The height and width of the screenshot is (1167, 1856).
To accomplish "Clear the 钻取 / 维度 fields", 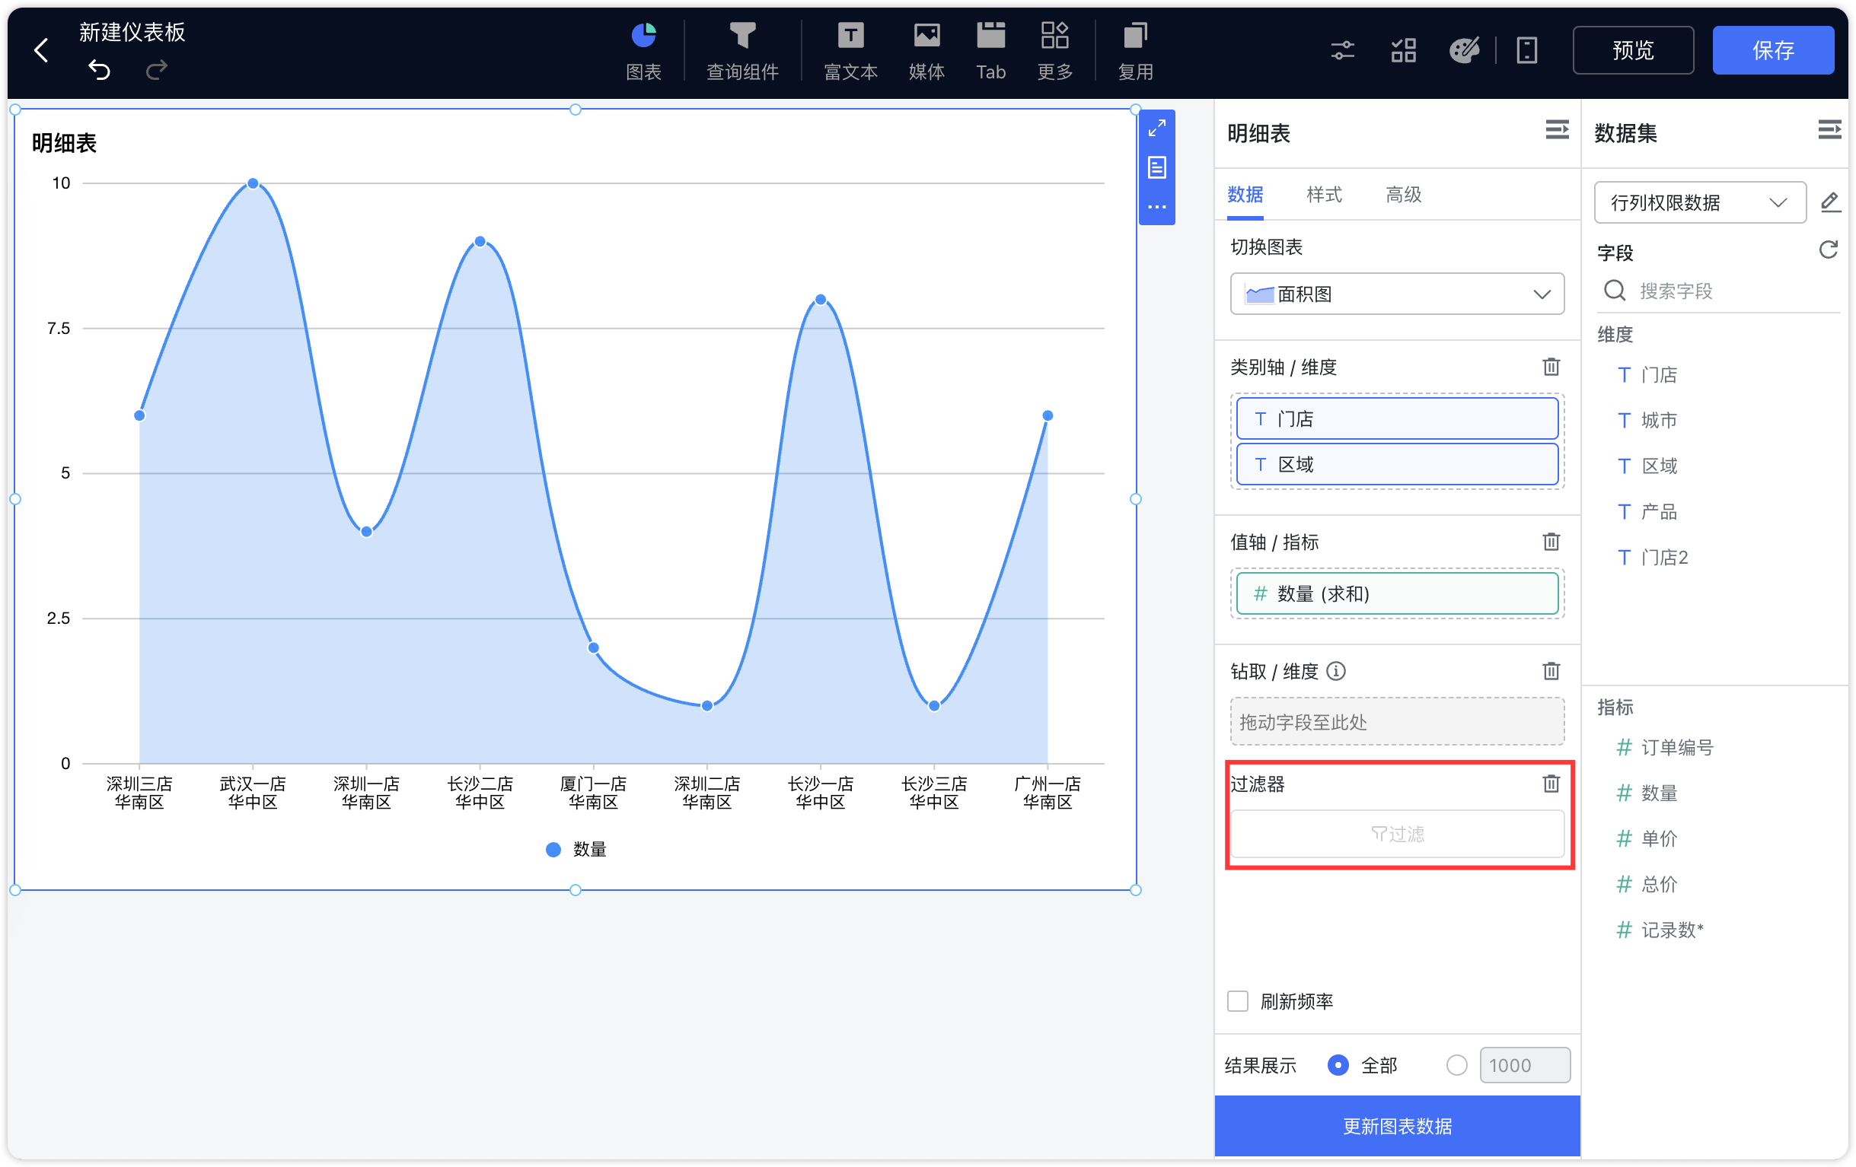I will (1551, 671).
